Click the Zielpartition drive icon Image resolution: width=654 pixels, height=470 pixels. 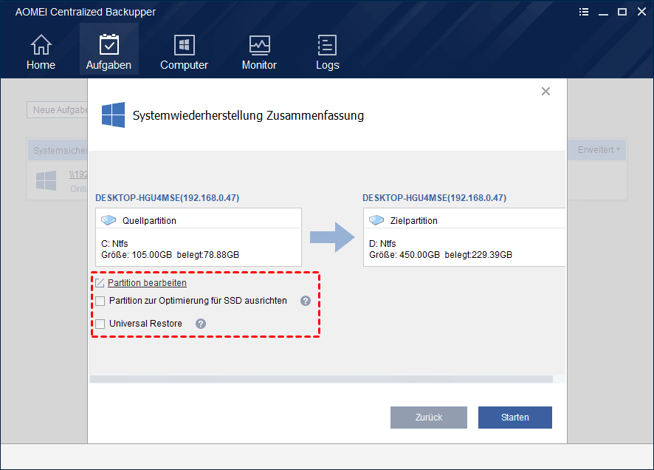[376, 220]
